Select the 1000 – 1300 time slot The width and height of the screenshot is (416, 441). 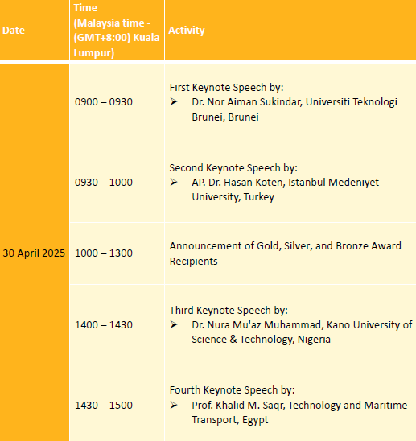point(104,253)
